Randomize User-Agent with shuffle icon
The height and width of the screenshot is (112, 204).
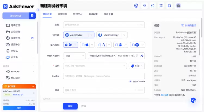141,56
